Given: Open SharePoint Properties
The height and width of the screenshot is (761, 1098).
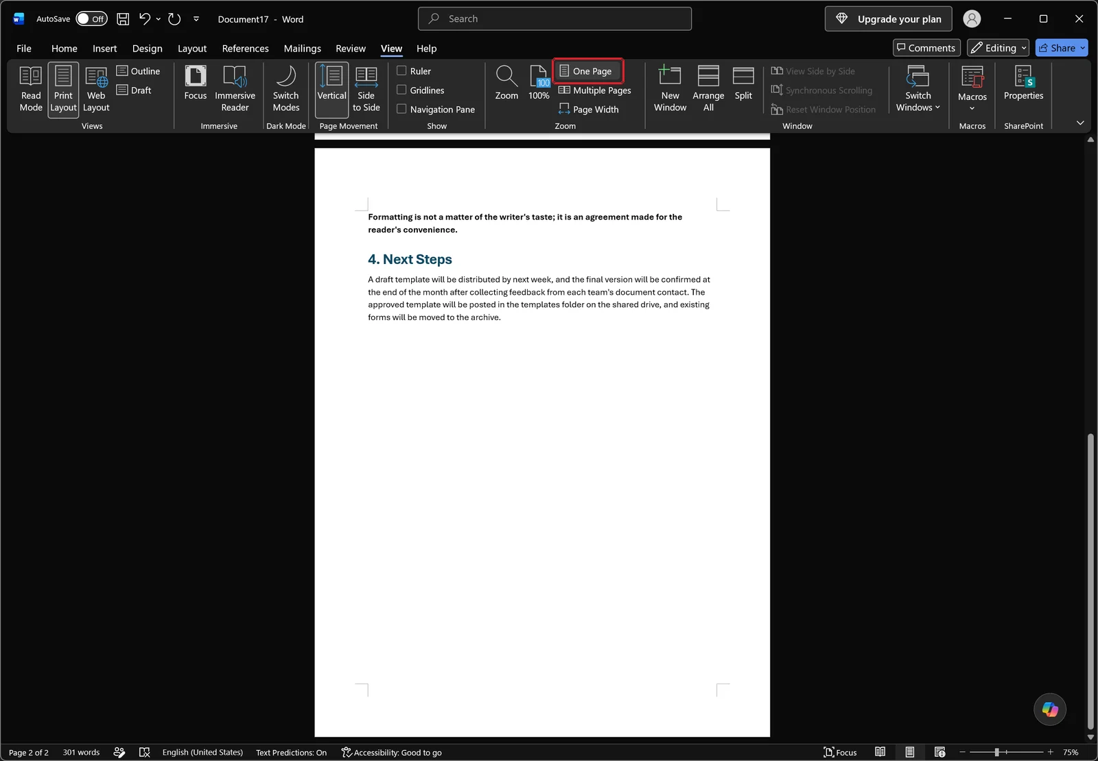Looking at the screenshot, I should [1023, 84].
